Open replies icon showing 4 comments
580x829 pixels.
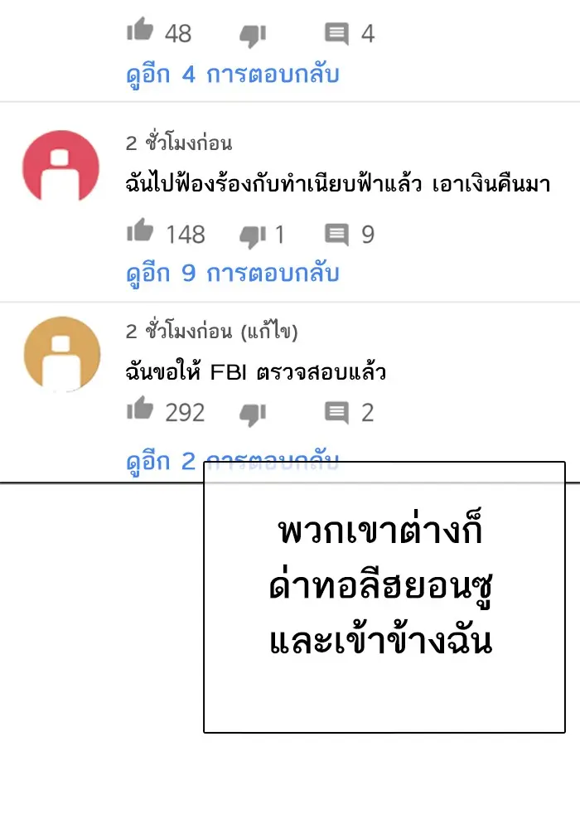click(336, 34)
